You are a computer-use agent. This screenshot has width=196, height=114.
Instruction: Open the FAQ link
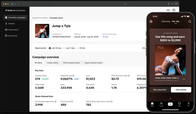click(x=168, y=10)
